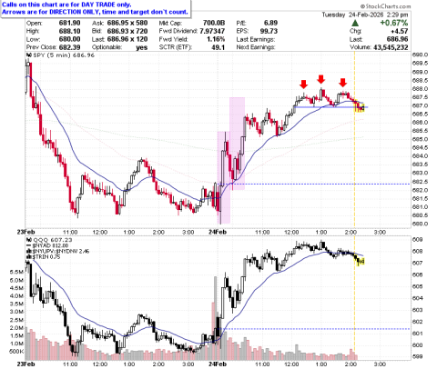Click the 2.0M volume axis label
437x369 pixels.
coord(16,328)
